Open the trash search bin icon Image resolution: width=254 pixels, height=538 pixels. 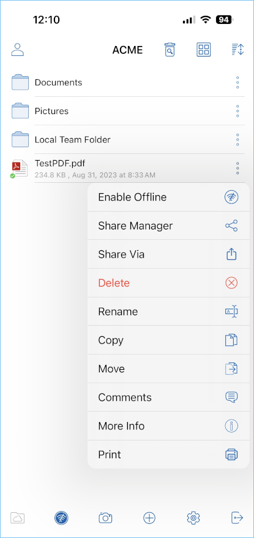tap(170, 50)
